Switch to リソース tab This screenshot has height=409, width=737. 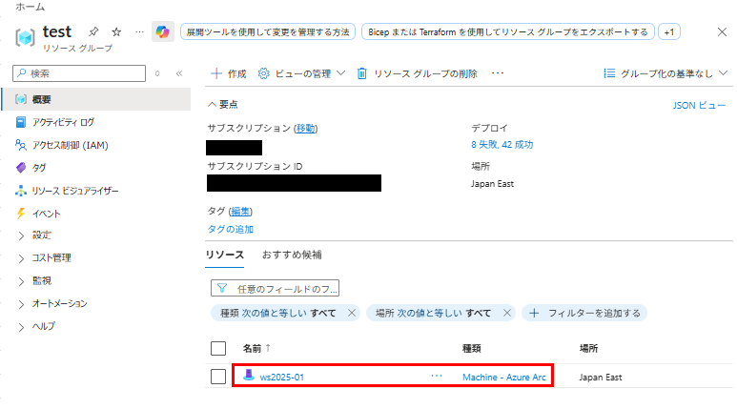(x=225, y=255)
